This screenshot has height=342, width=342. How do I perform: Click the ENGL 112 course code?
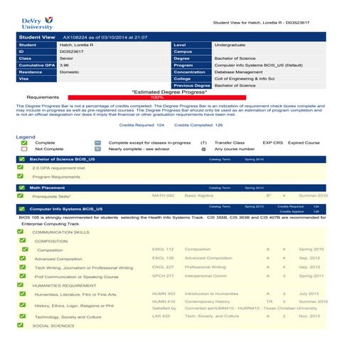(x=163, y=250)
